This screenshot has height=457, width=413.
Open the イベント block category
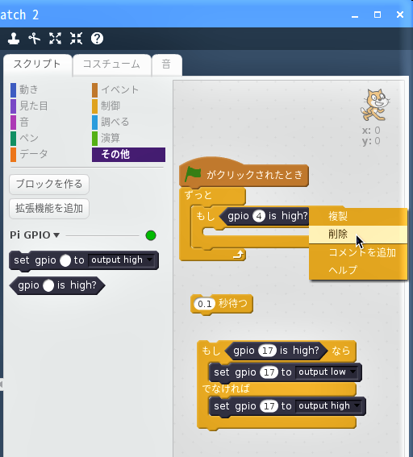point(115,89)
